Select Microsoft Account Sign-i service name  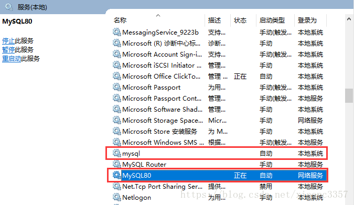pyautogui.click(x=162, y=55)
